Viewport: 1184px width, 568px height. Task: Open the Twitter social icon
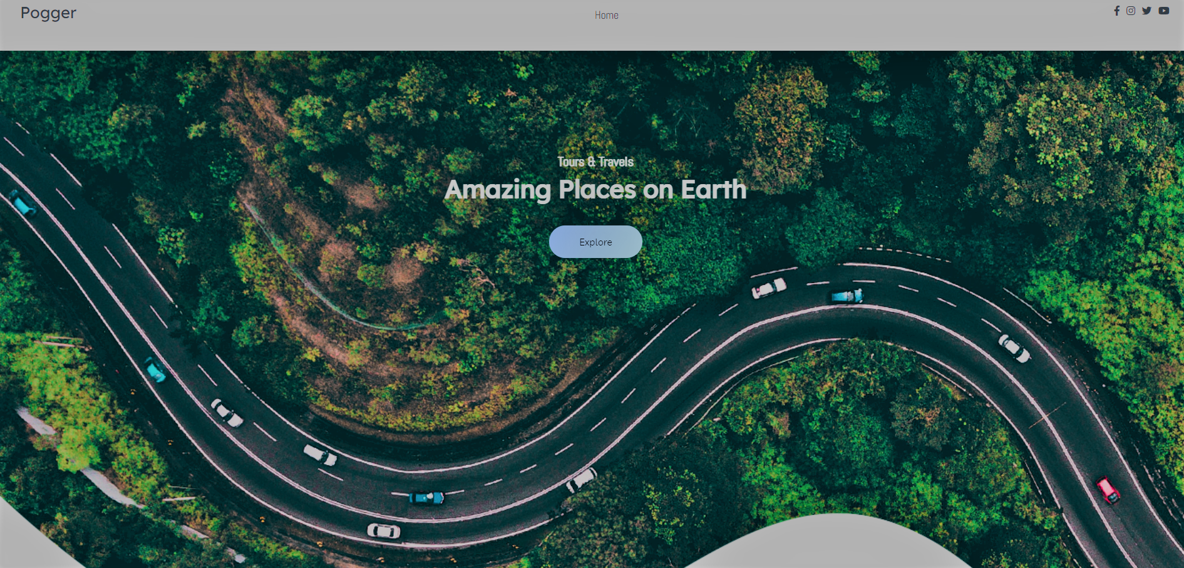pos(1146,11)
